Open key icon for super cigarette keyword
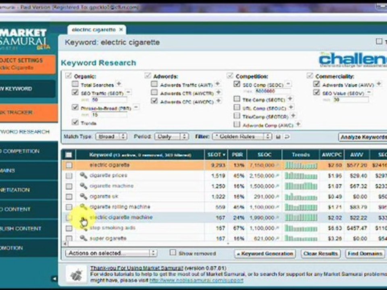This screenshot has width=387, height=290. click(83, 238)
